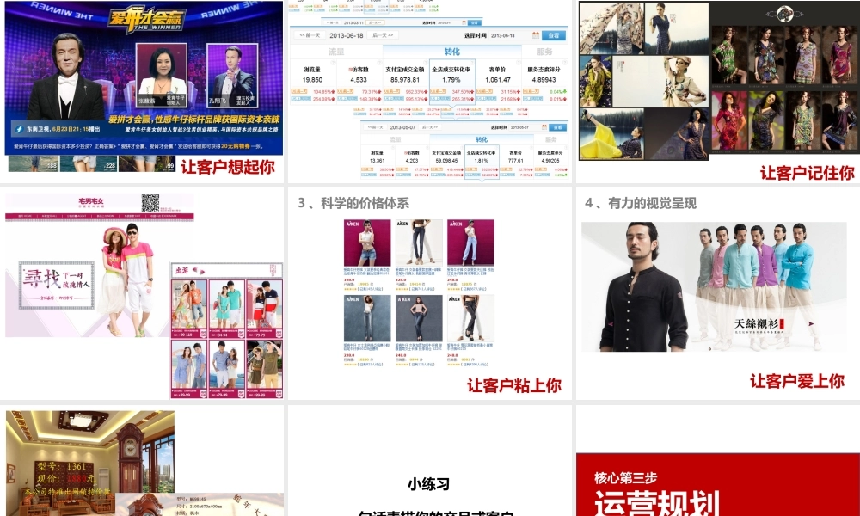Image resolution: width=860 pixels, height=516 pixels.
Task: Click the calendar icon on the 2013-05-07 dashboard
Action: tap(544, 127)
